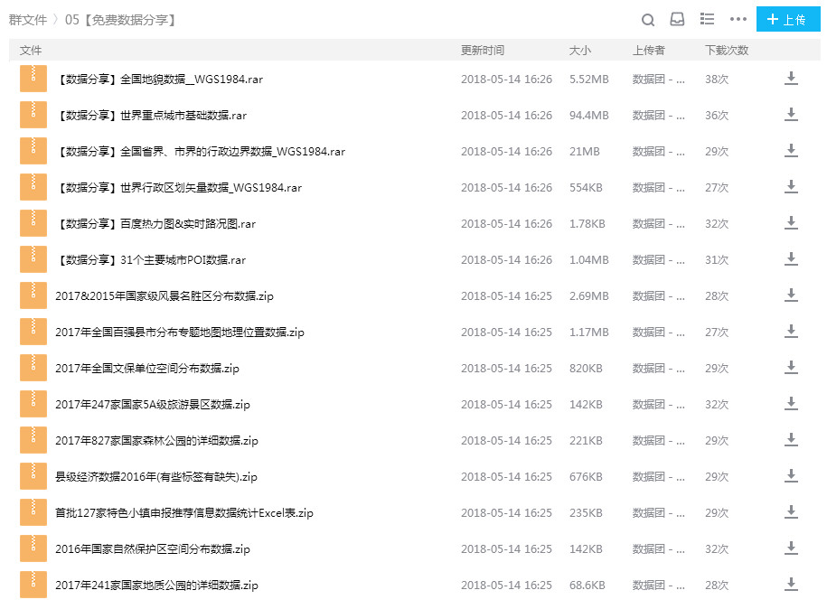Download 百度热力图&实时路况图.rar via arrow icon
The height and width of the screenshot is (609, 827).
[791, 223]
